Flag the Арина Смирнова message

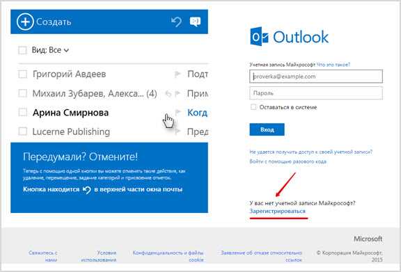(178, 112)
